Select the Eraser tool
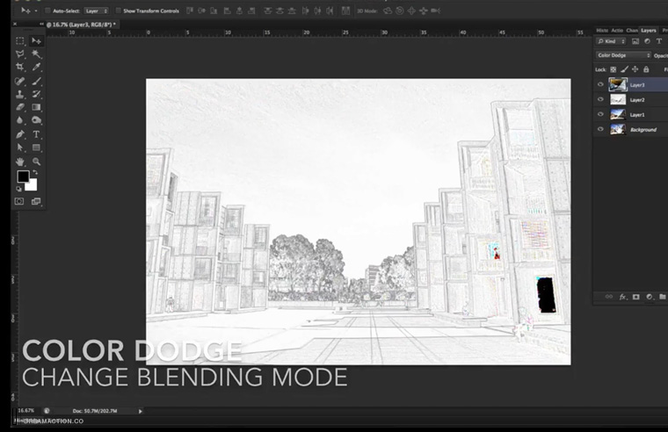 click(x=19, y=107)
